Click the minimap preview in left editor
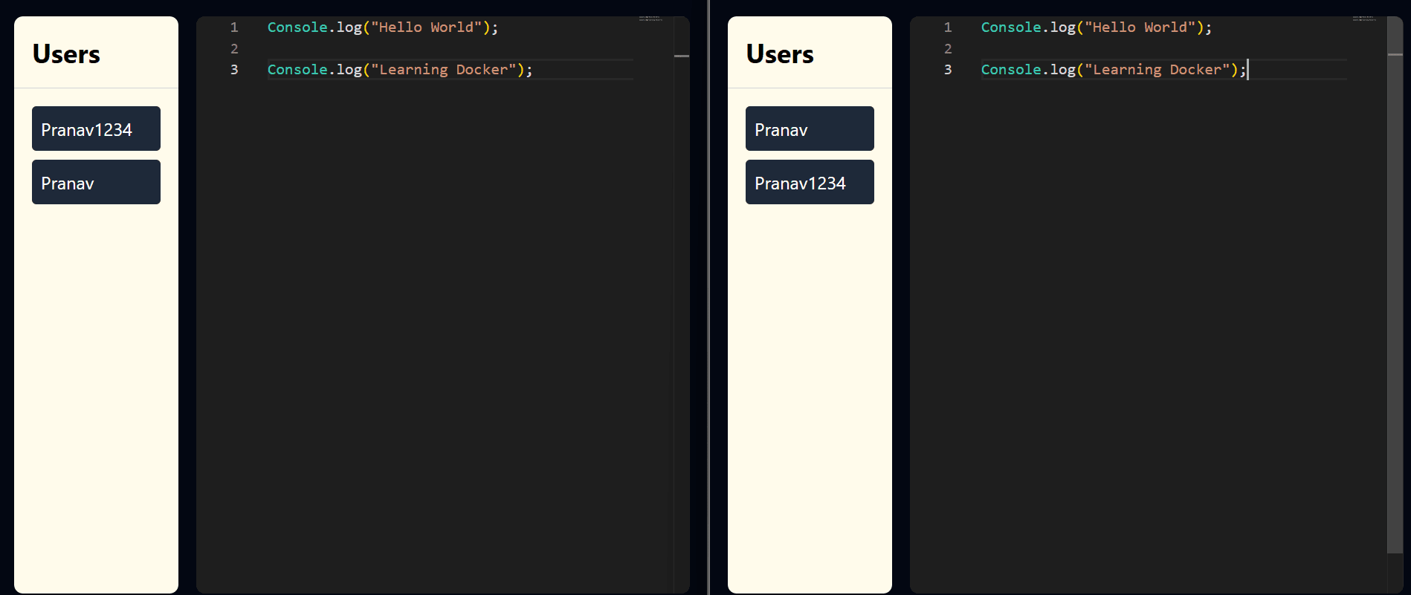Image resolution: width=1411 pixels, height=595 pixels. coord(650,19)
